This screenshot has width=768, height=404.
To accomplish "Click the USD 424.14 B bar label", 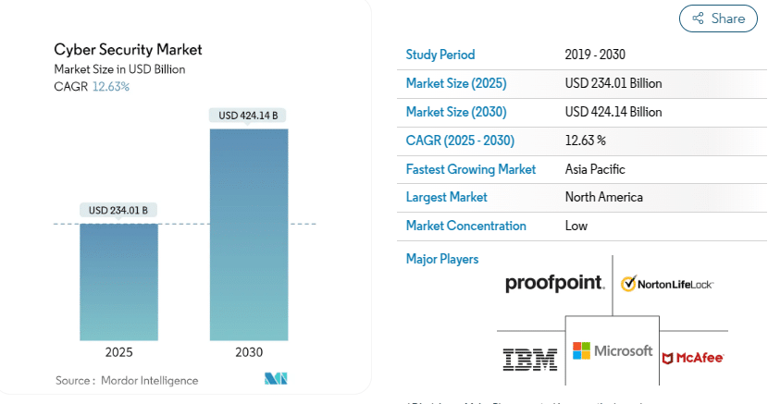I will coord(249,116).
